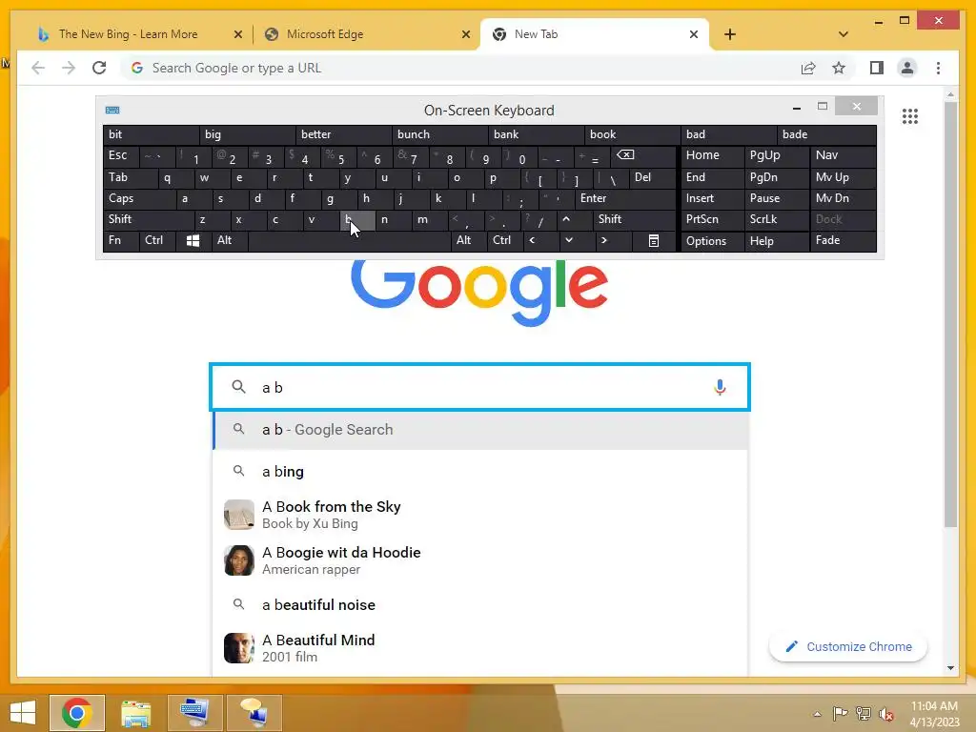
Task: Show hidden tray icons
Action: click(x=817, y=714)
